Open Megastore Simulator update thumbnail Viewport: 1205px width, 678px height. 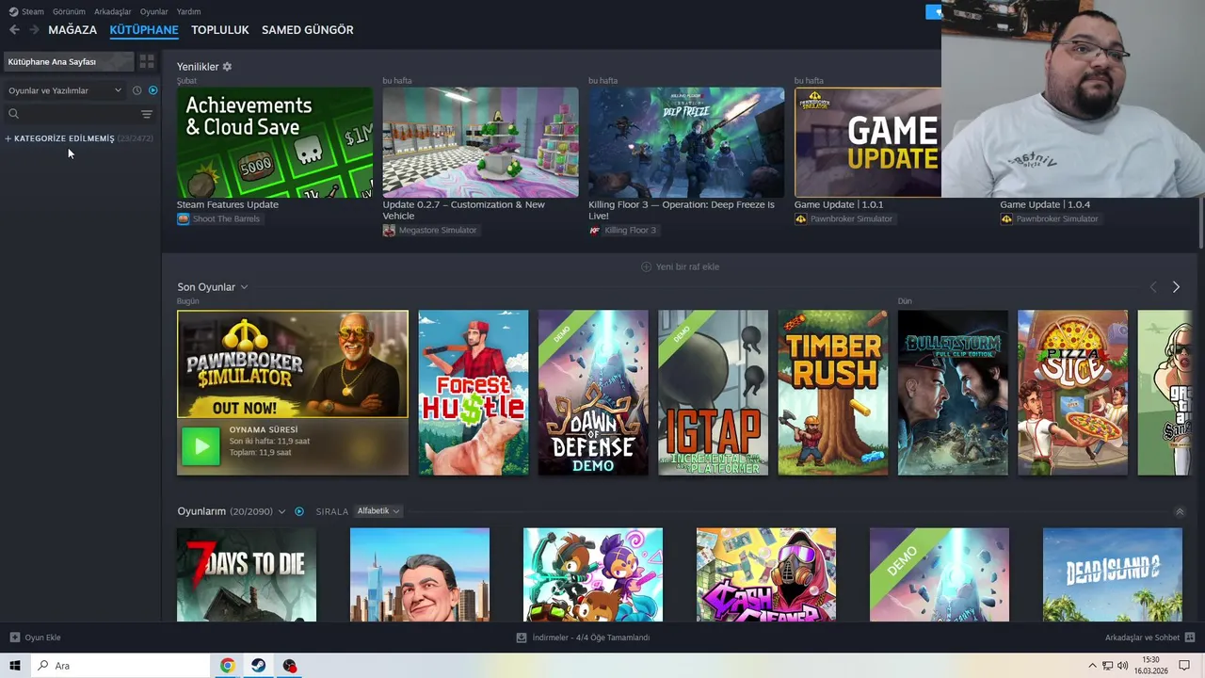(x=481, y=142)
